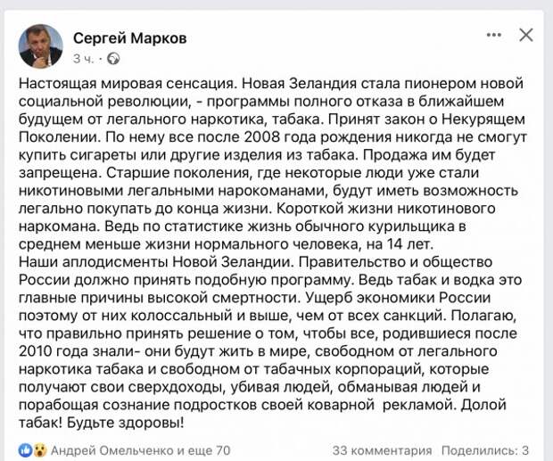553x461 pixels.
Task: Click the line starting "запрещена. Старшие поколения"
Action: click(x=249, y=173)
